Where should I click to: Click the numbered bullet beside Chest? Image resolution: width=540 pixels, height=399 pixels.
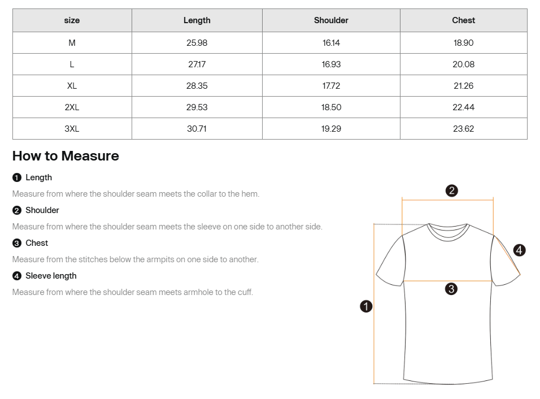tap(17, 243)
